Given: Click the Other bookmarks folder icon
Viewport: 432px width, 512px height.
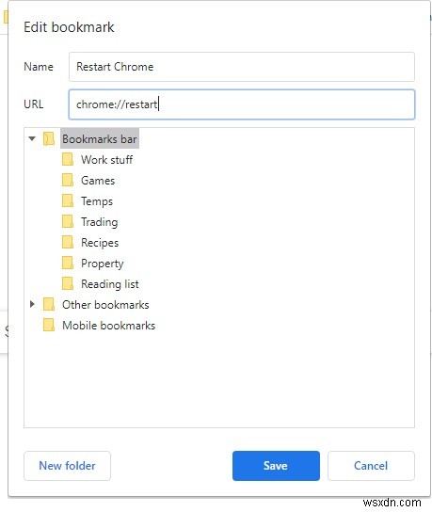Looking at the screenshot, I should 49,304.
